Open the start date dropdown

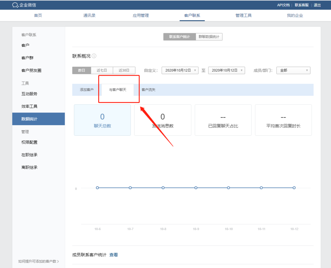click(180, 70)
